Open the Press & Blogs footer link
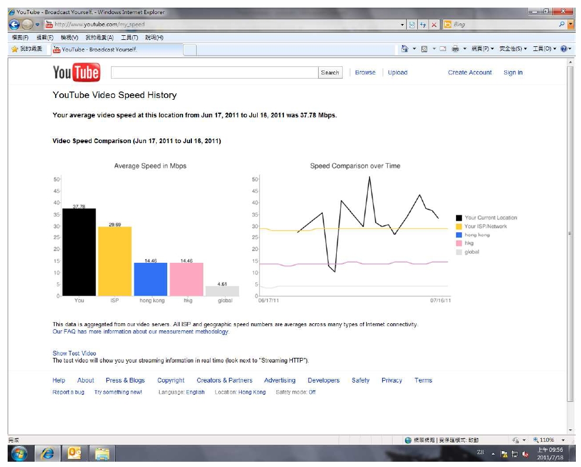This screenshot has width=581, height=467. coord(125,380)
